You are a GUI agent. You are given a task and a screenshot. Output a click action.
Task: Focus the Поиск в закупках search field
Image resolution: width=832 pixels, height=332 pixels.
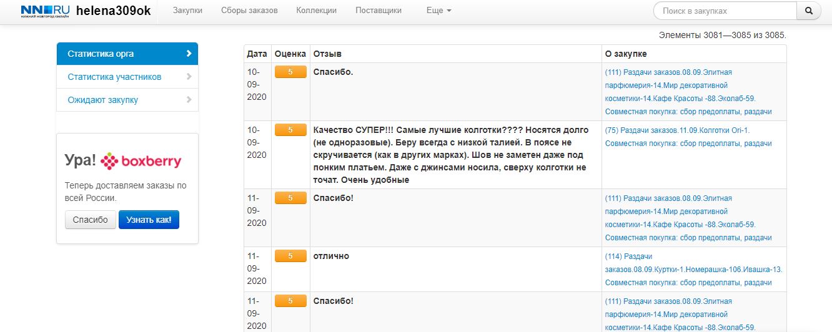click(725, 11)
